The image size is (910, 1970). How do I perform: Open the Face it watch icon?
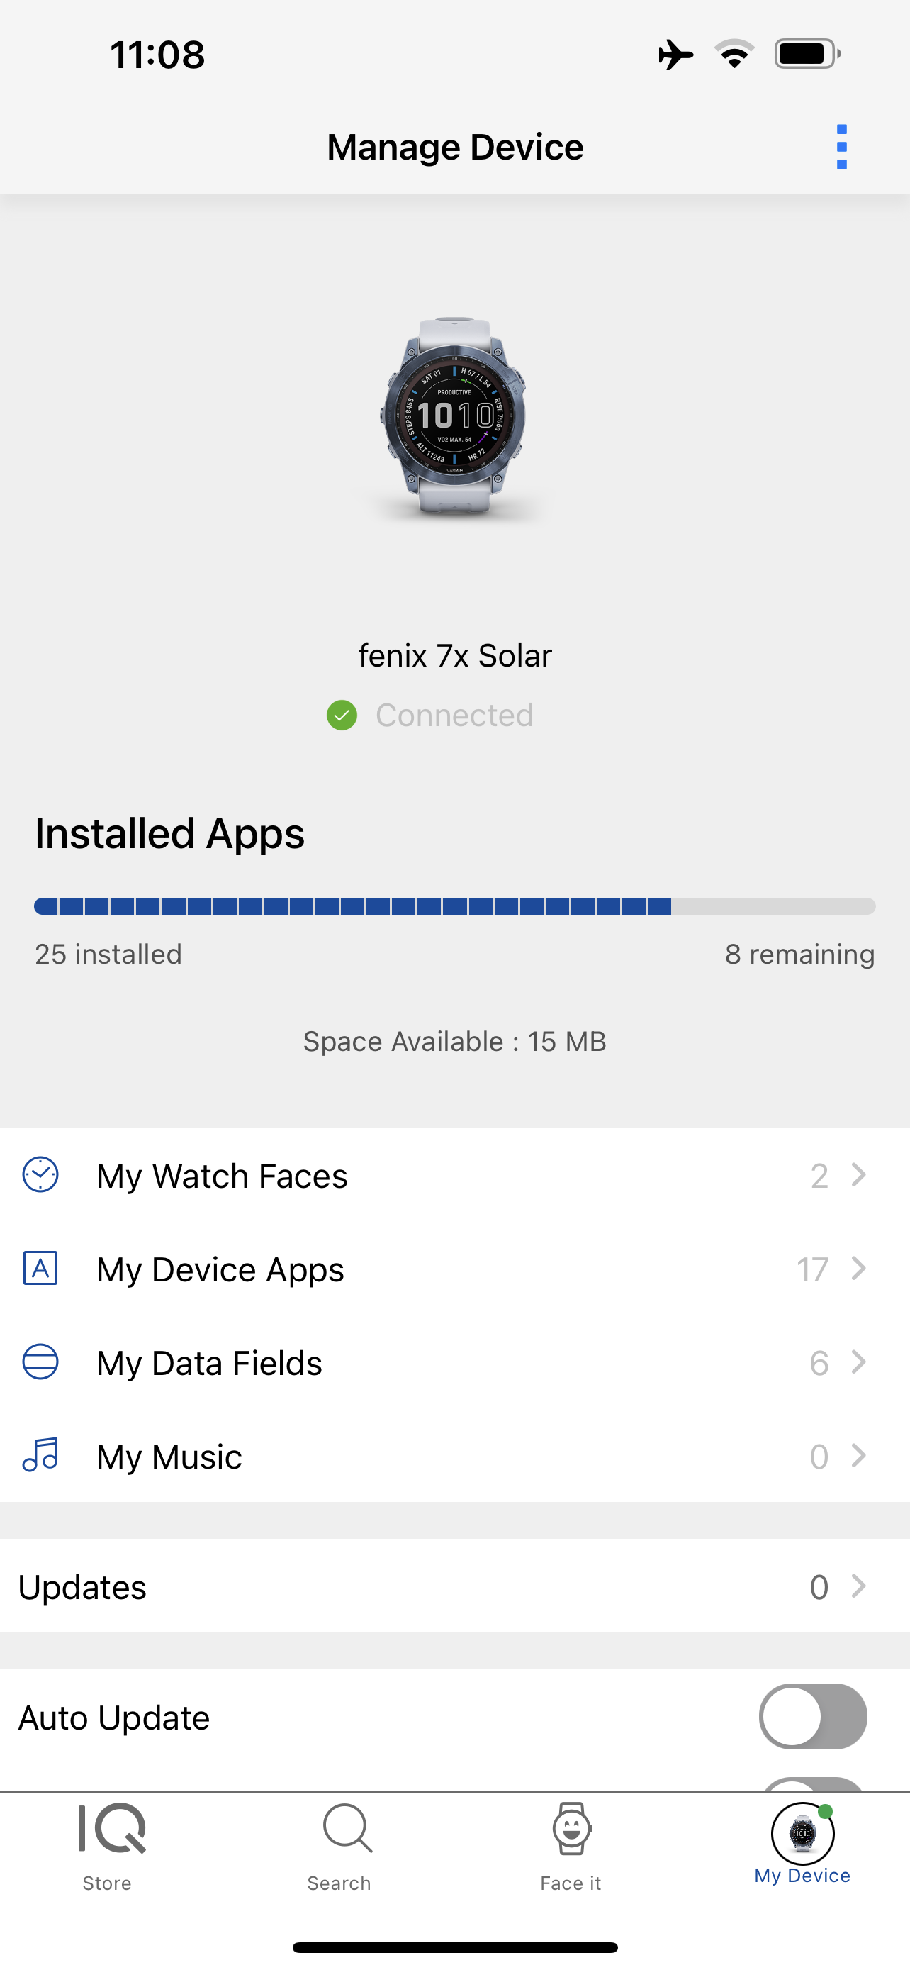point(571,1828)
